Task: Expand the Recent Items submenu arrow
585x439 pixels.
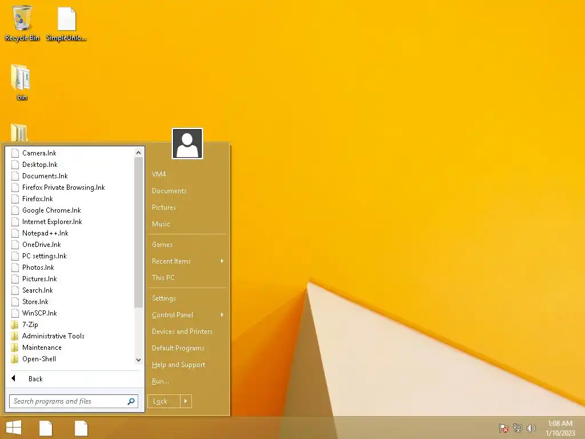Action: (222, 261)
